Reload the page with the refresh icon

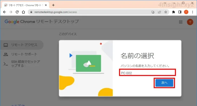click(x=17, y=12)
